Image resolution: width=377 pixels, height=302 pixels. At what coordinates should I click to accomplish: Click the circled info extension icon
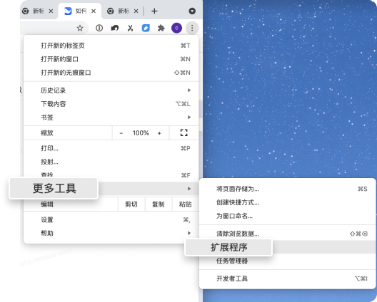pos(99,28)
